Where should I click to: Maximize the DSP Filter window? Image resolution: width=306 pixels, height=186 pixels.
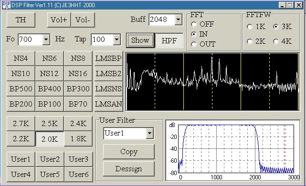[x=290, y=5]
